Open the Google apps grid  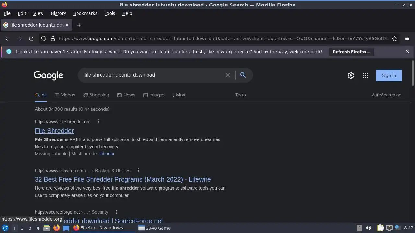tap(366, 75)
